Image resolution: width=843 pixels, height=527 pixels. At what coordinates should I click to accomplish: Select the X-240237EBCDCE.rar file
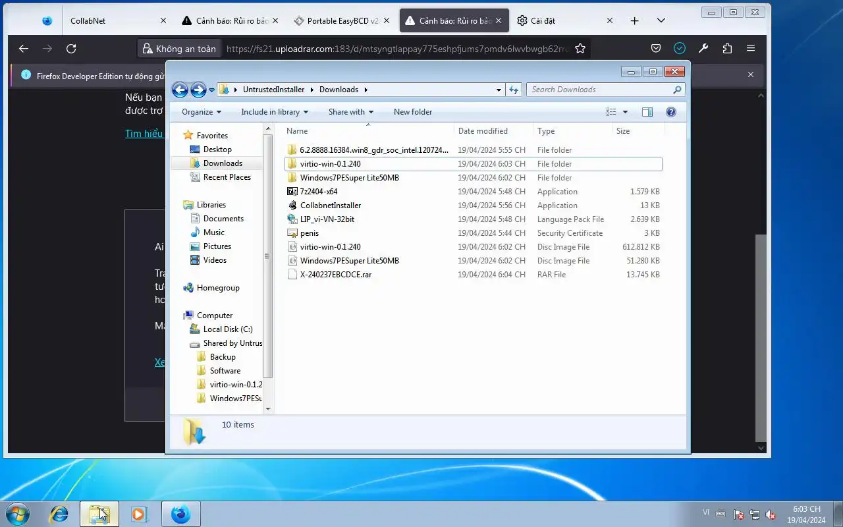coord(473,275)
